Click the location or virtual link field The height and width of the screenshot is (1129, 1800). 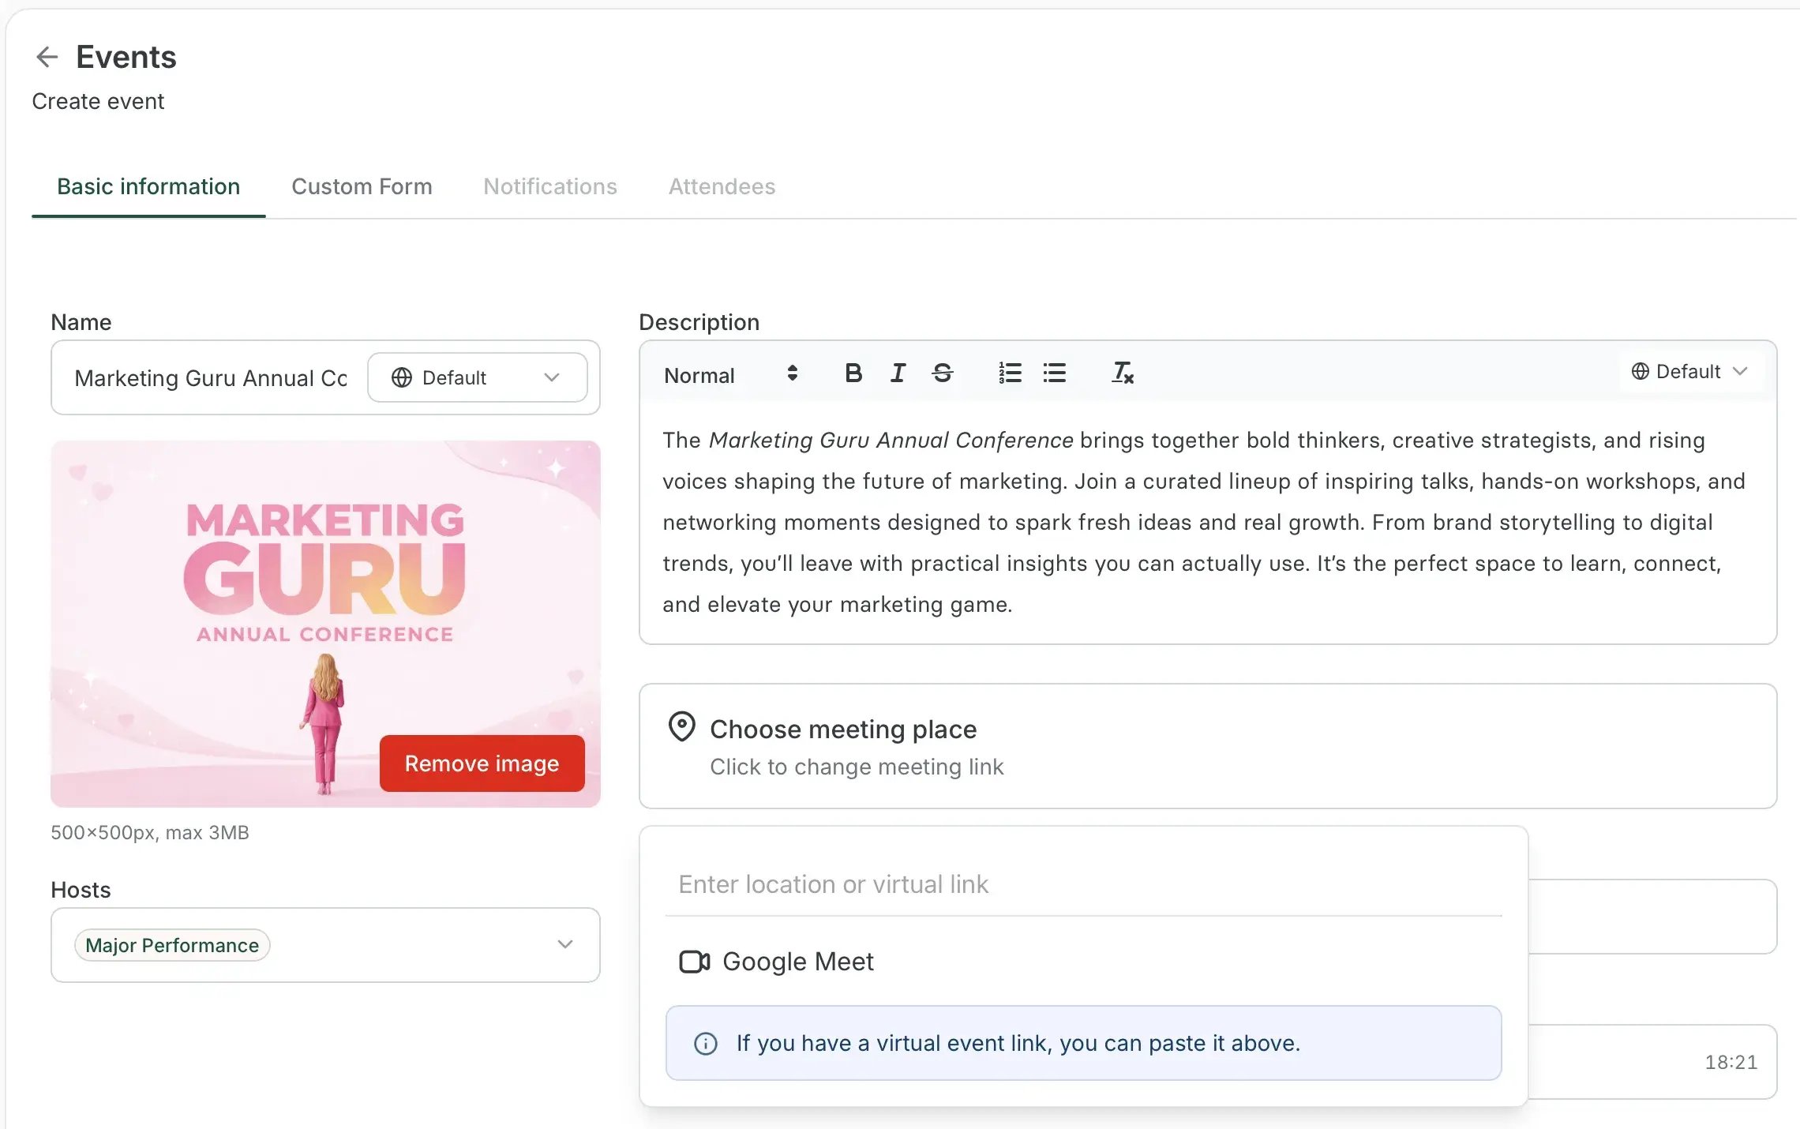pos(1082,884)
